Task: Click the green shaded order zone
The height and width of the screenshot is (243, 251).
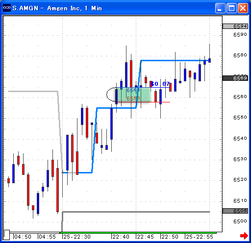Action: click(133, 95)
